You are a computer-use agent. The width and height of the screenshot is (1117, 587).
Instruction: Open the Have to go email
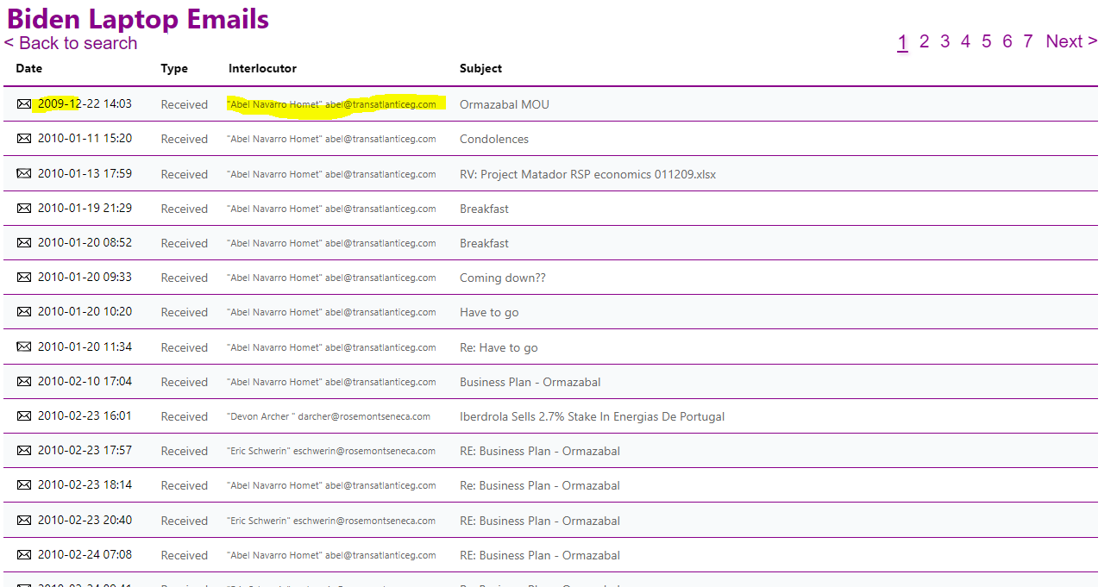[x=489, y=312]
